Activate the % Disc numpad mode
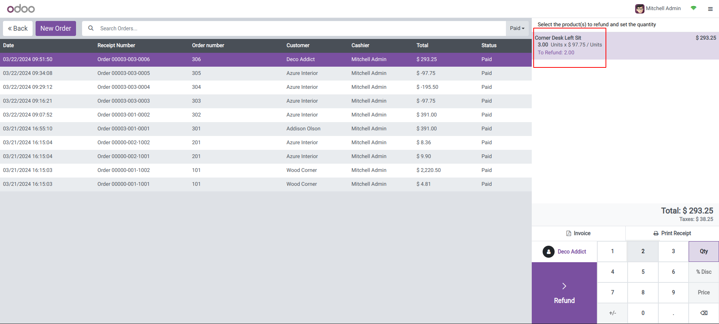 click(x=704, y=272)
